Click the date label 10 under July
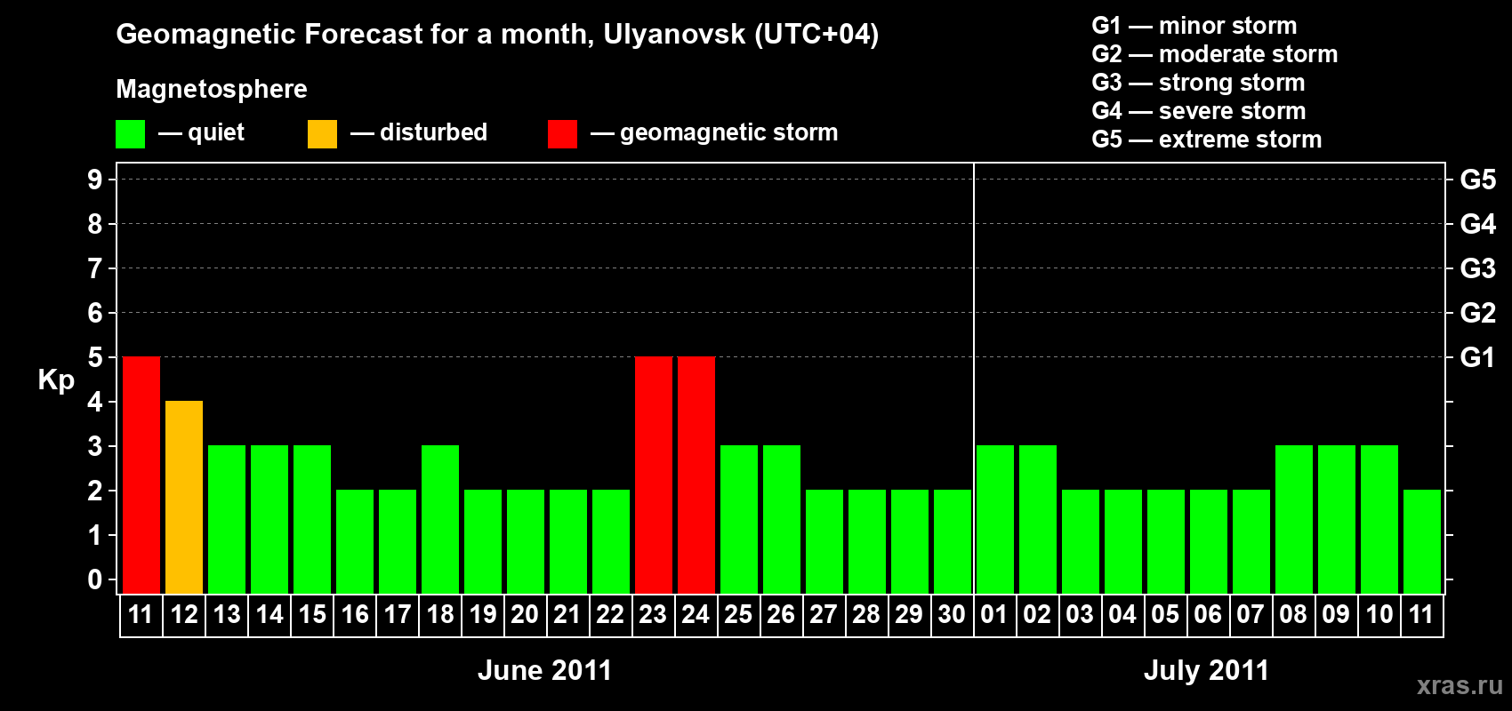Image resolution: width=1512 pixels, height=711 pixels. pos(1379,615)
